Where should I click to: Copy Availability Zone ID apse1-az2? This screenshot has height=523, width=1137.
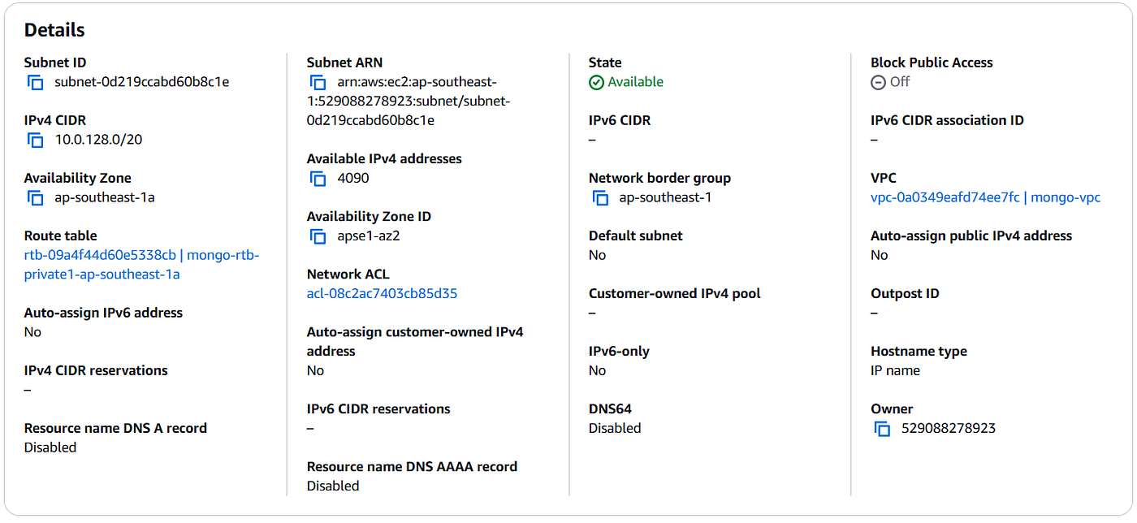318,236
